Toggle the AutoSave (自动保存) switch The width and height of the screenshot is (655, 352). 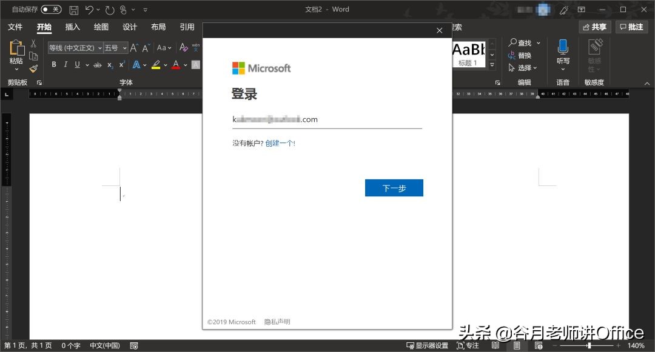[x=51, y=9]
